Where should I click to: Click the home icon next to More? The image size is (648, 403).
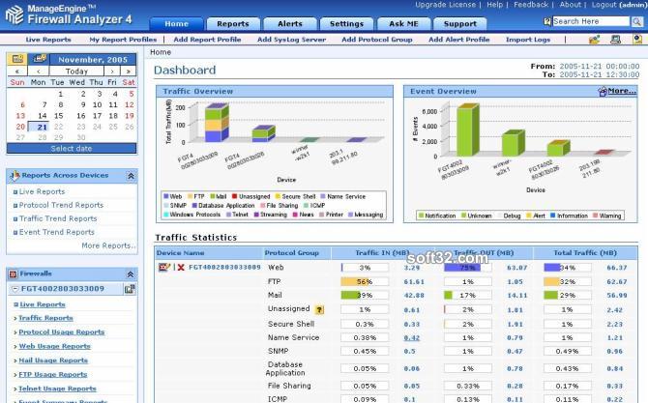[603, 91]
